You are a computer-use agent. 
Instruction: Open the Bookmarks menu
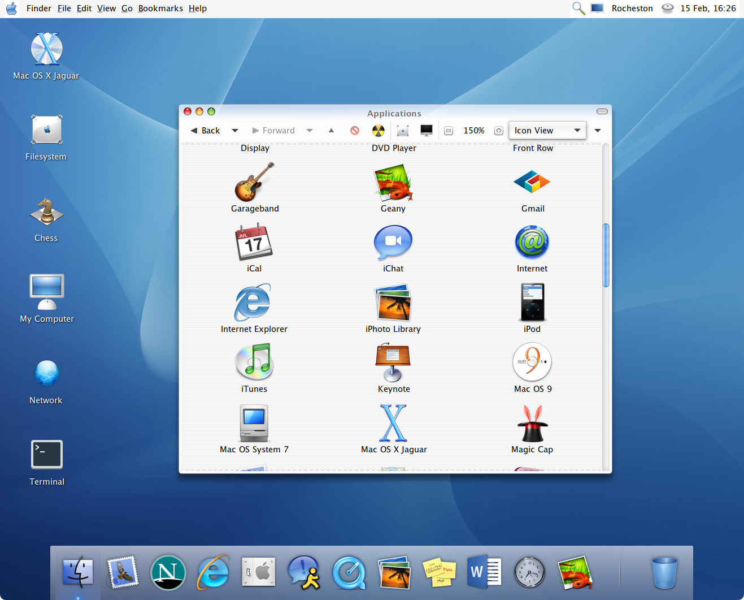(160, 8)
